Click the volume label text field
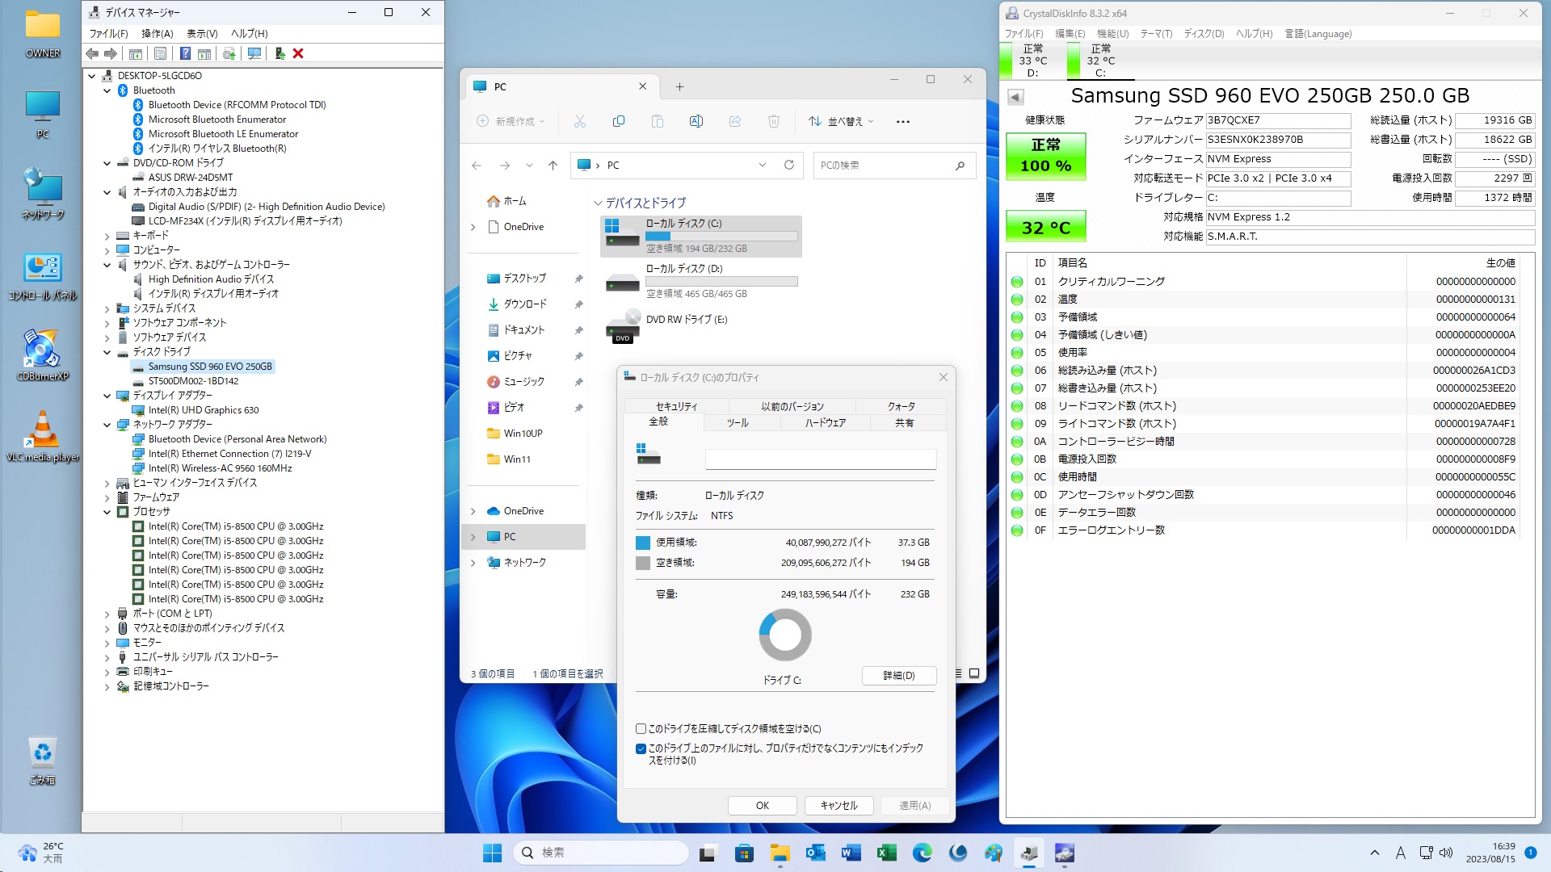This screenshot has width=1551, height=872. coord(820,459)
